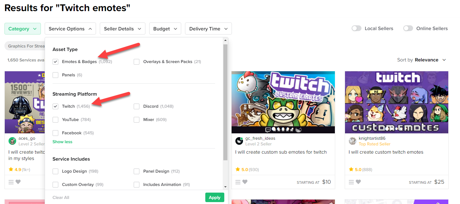460x204 pixels.
Task: Check the Panels asset type checkbox
Action: pyautogui.click(x=55, y=75)
